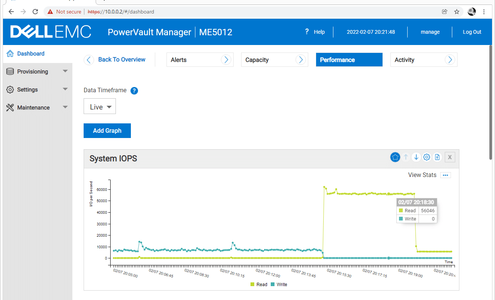
Task: Click the browser forward arrow
Action: (23, 12)
